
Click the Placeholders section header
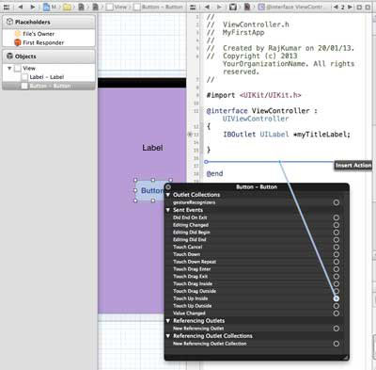[49, 22]
